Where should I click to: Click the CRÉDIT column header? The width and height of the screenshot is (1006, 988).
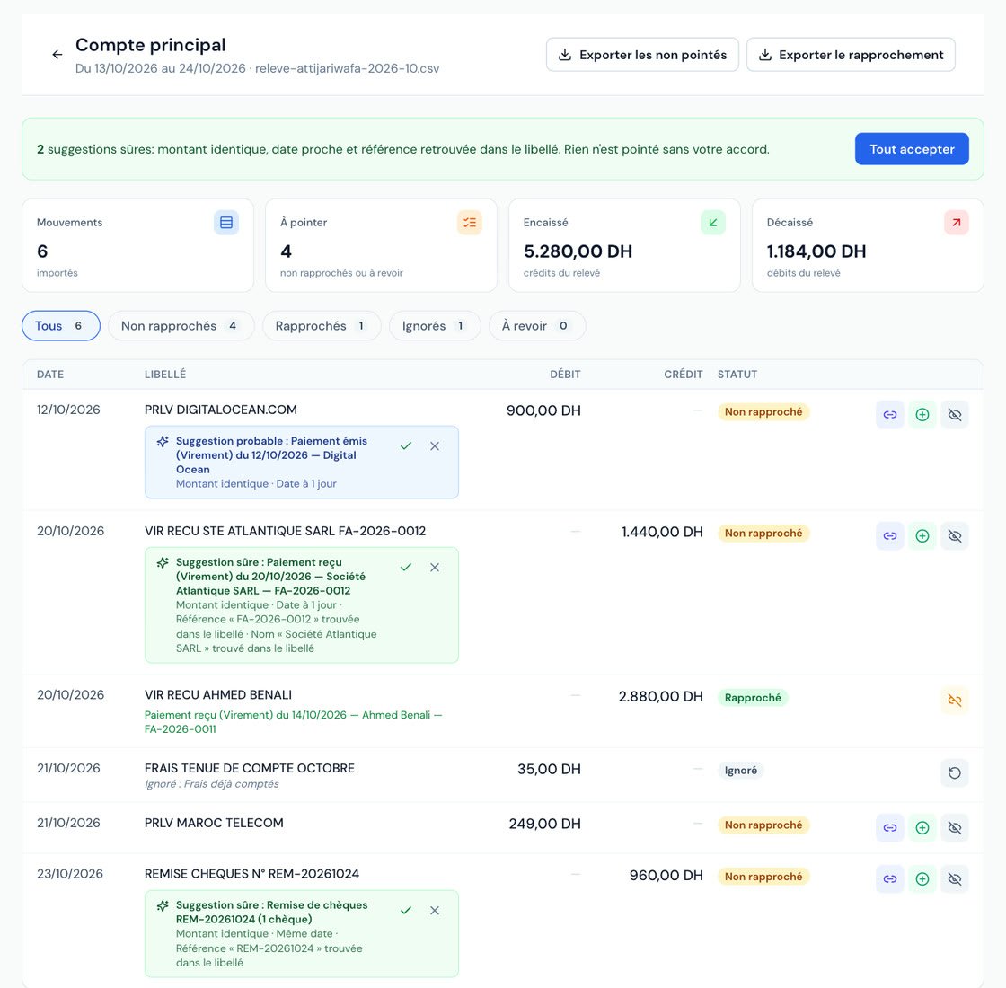(x=684, y=374)
